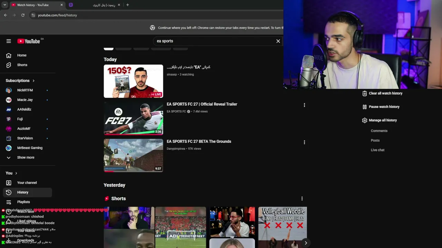Go back using Chrome's back arrow
The width and height of the screenshot is (442, 248).
(6, 15)
